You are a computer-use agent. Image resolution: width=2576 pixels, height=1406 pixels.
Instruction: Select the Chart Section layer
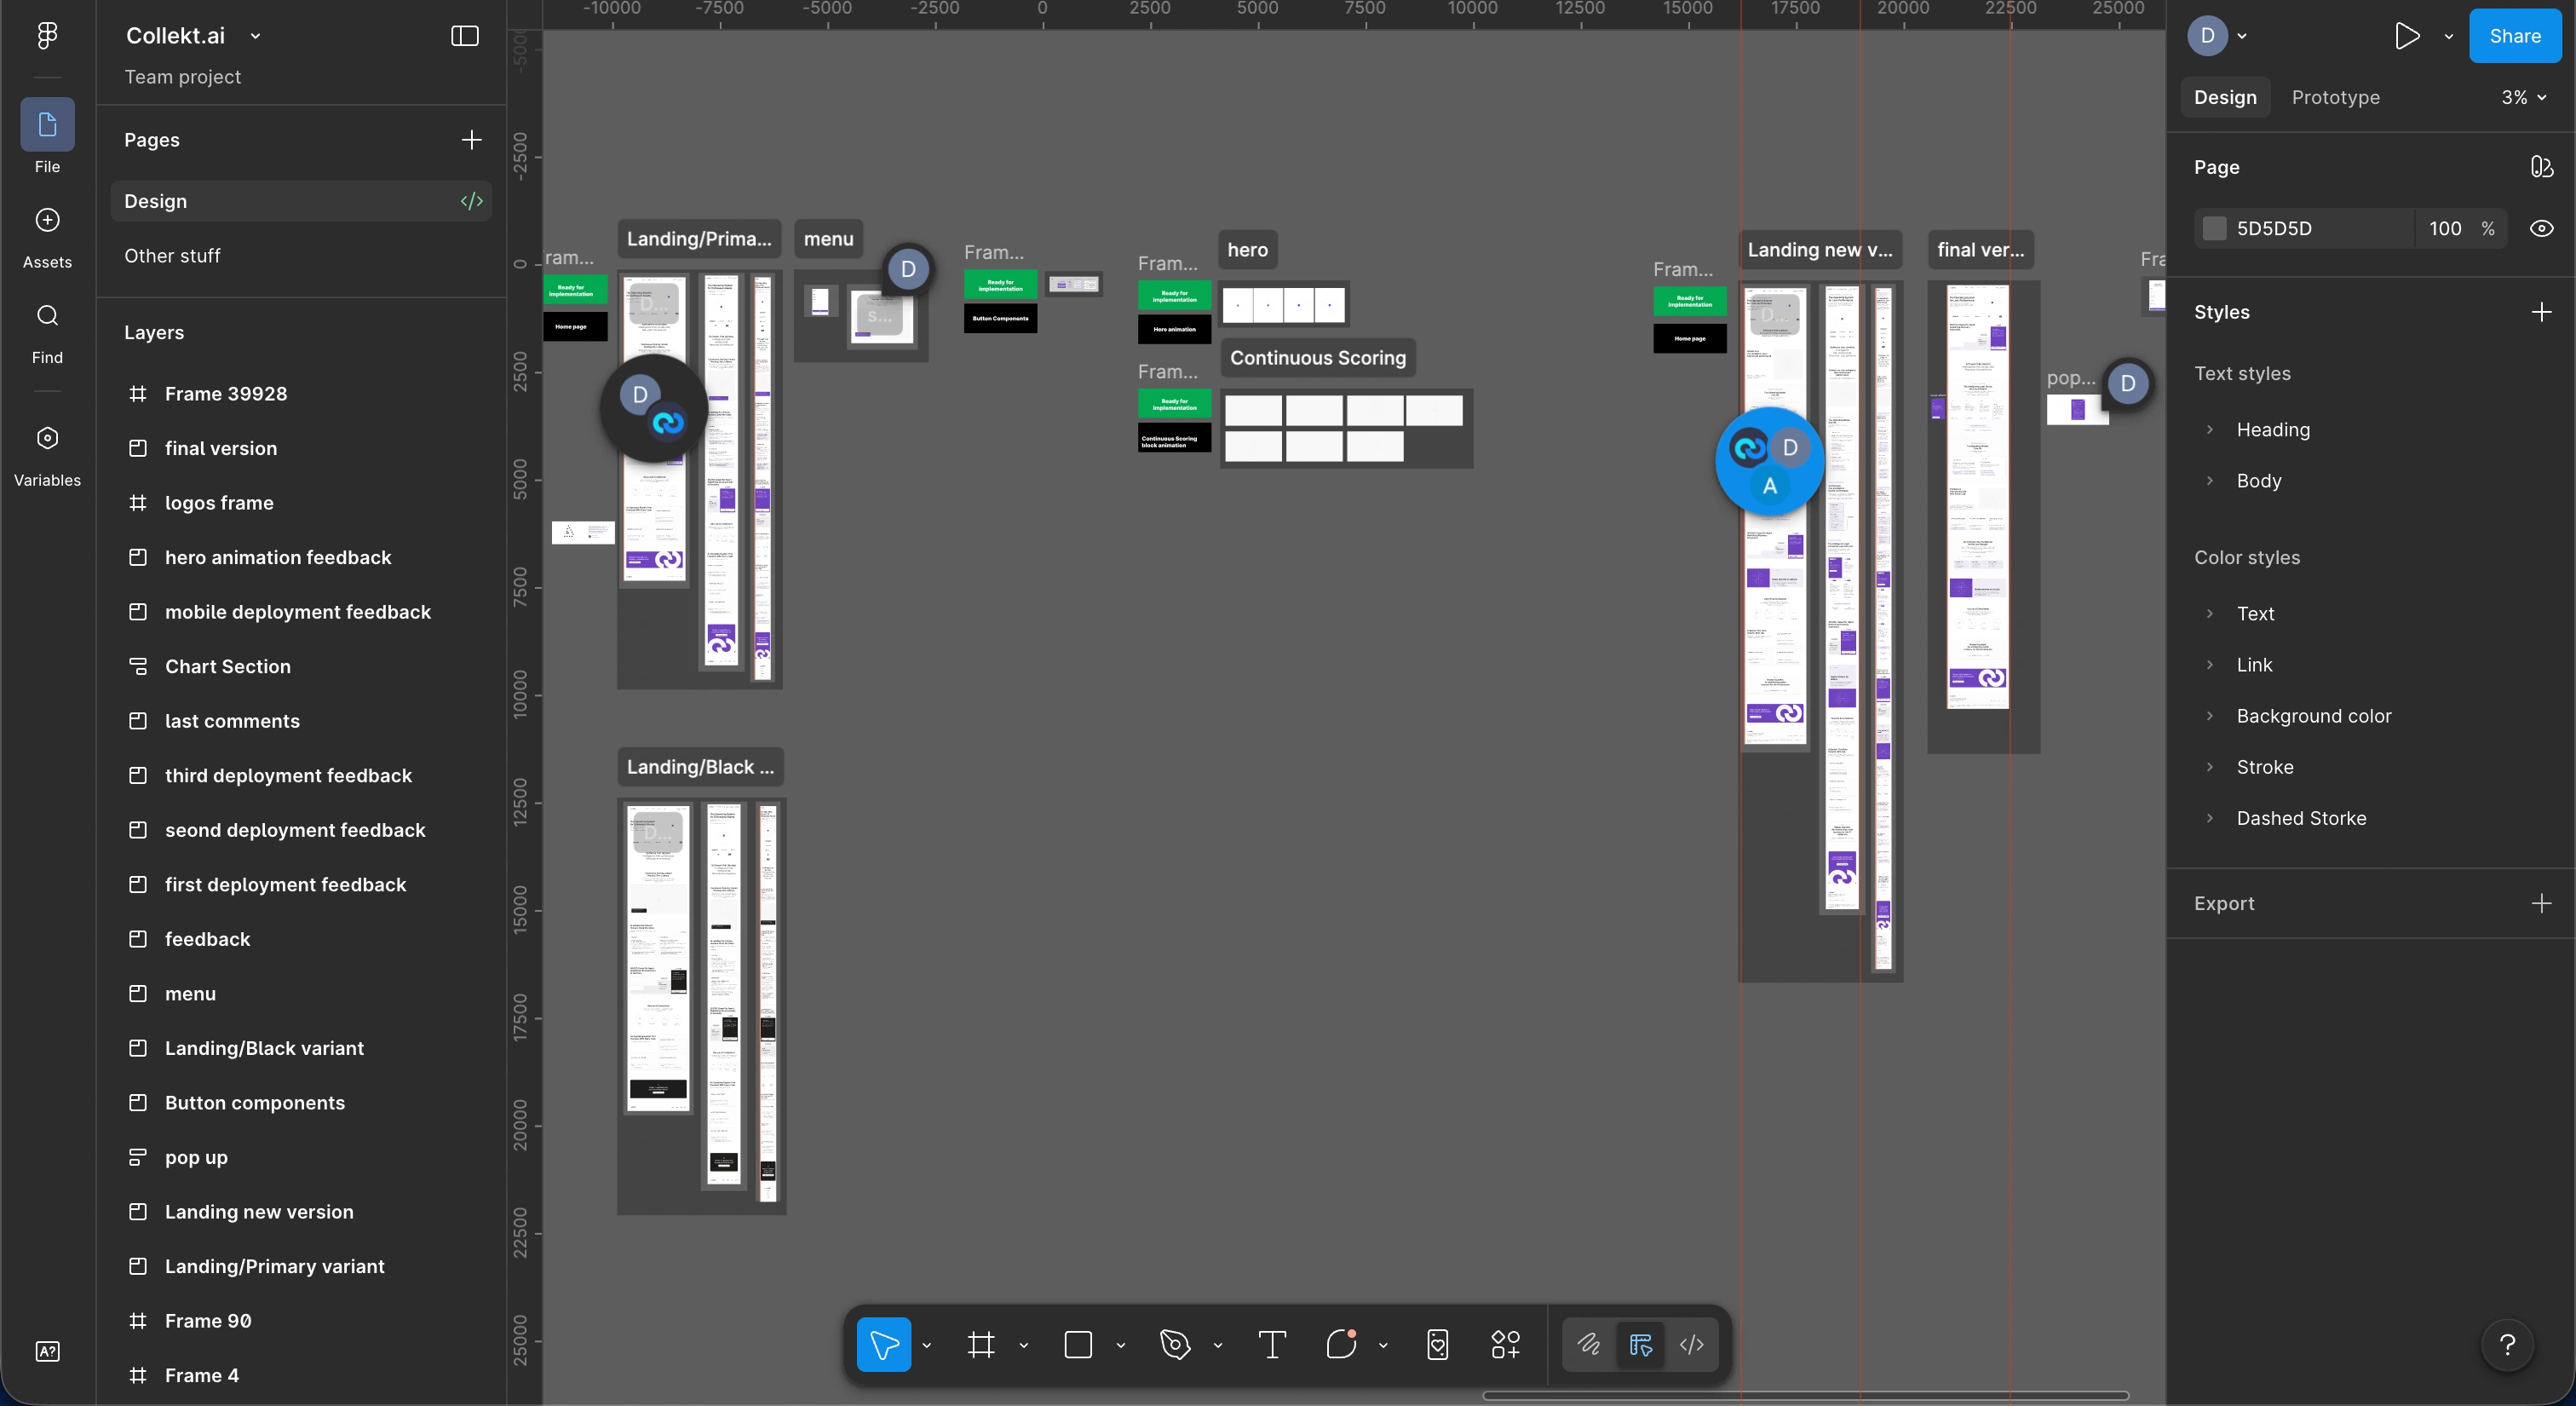coord(227,667)
